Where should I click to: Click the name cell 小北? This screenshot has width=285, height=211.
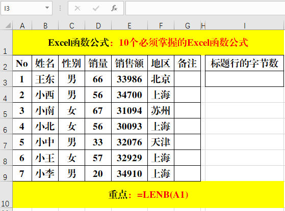pos(45,127)
